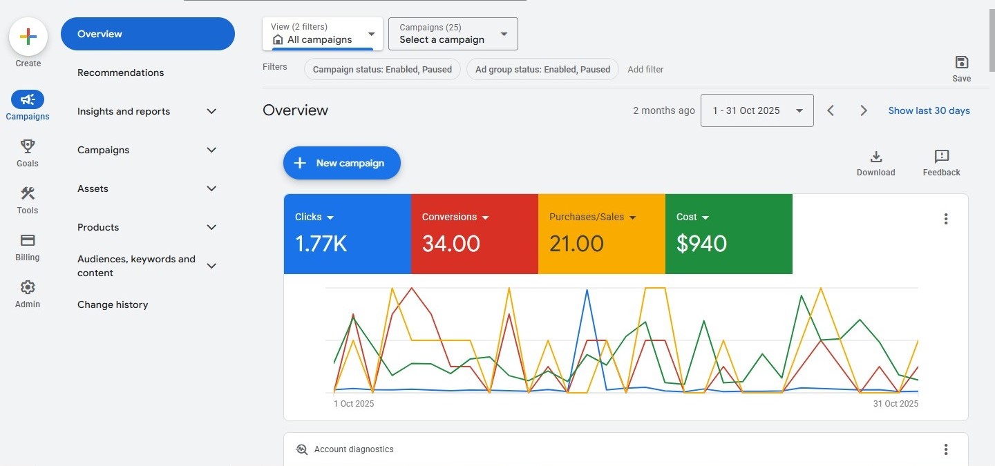Open the date range dropdown

coord(757,110)
